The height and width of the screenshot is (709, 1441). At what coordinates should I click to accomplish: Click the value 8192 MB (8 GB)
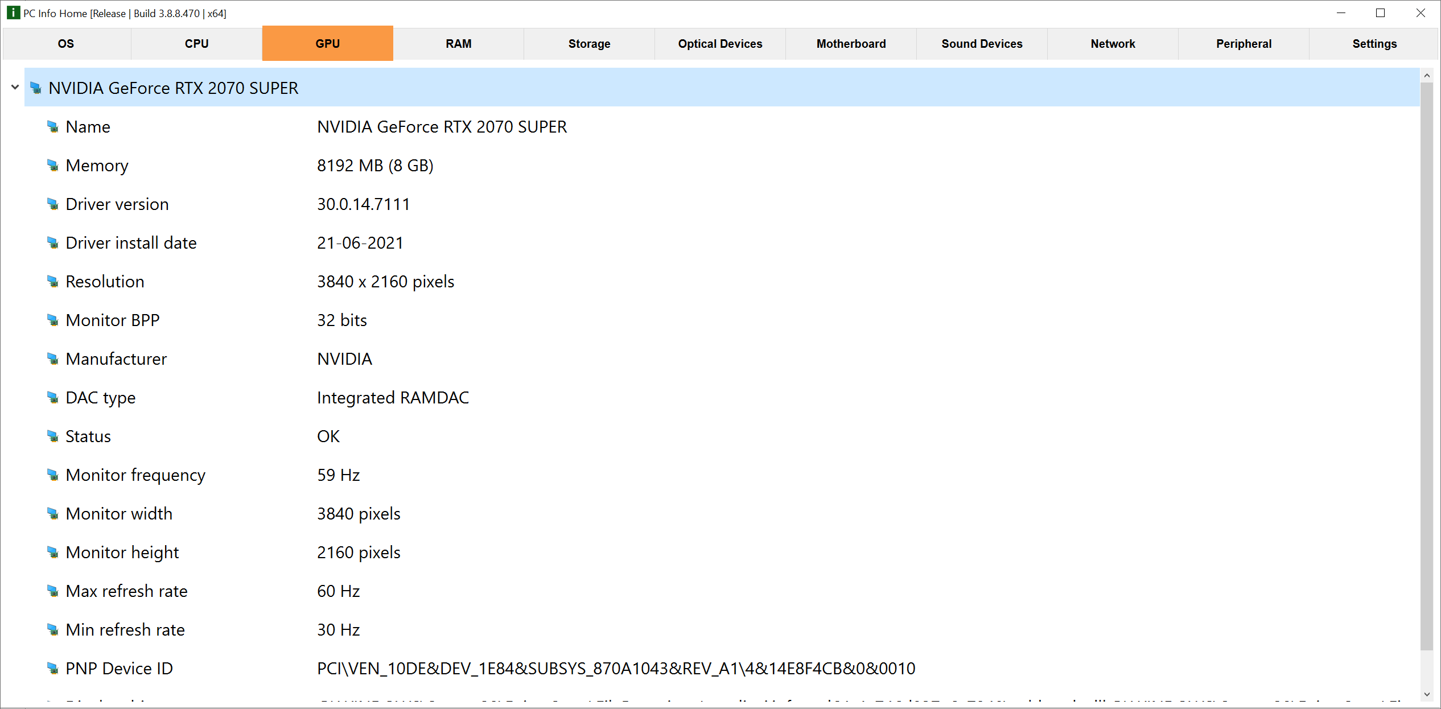point(376,166)
